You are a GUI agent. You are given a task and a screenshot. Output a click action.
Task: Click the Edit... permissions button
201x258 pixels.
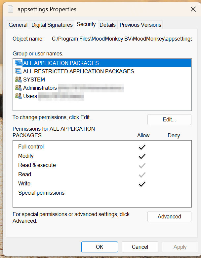coord(169,120)
